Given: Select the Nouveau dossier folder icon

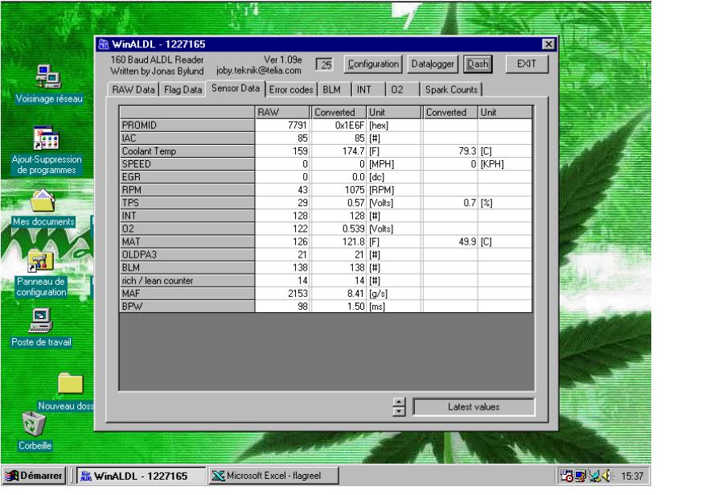Looking at the screenshot, I should click(71, 383).
